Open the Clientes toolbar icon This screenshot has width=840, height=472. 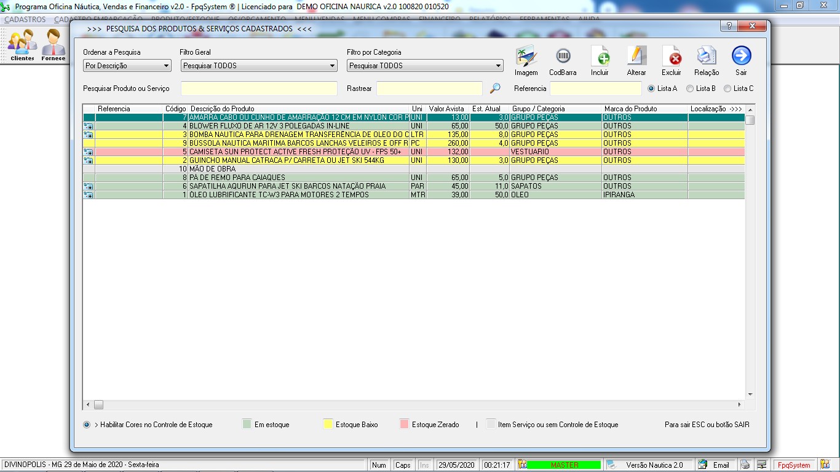click(x=22, y=44)
